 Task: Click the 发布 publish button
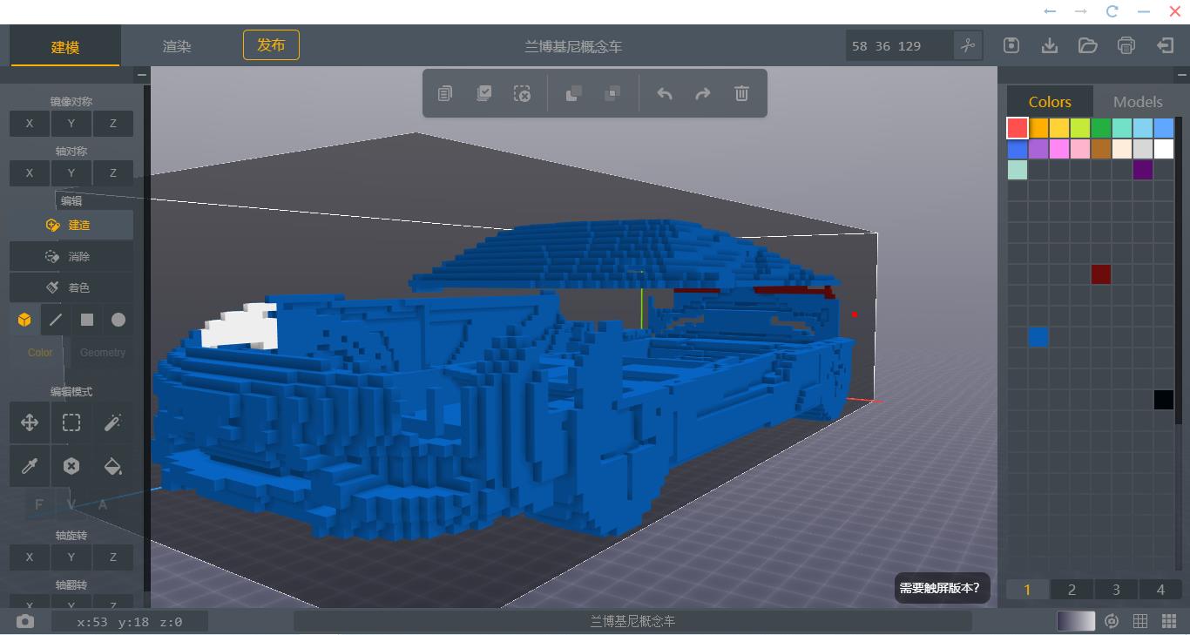(x=271, y=45)
